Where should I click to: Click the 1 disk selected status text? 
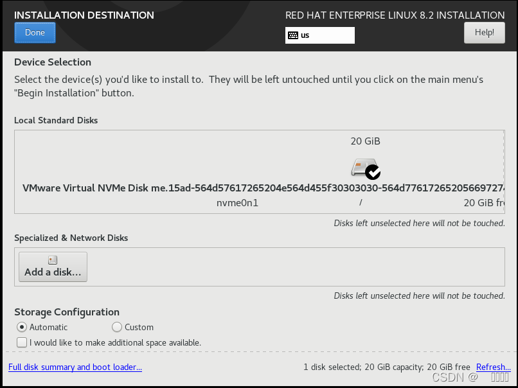click(x=387, y=367)
